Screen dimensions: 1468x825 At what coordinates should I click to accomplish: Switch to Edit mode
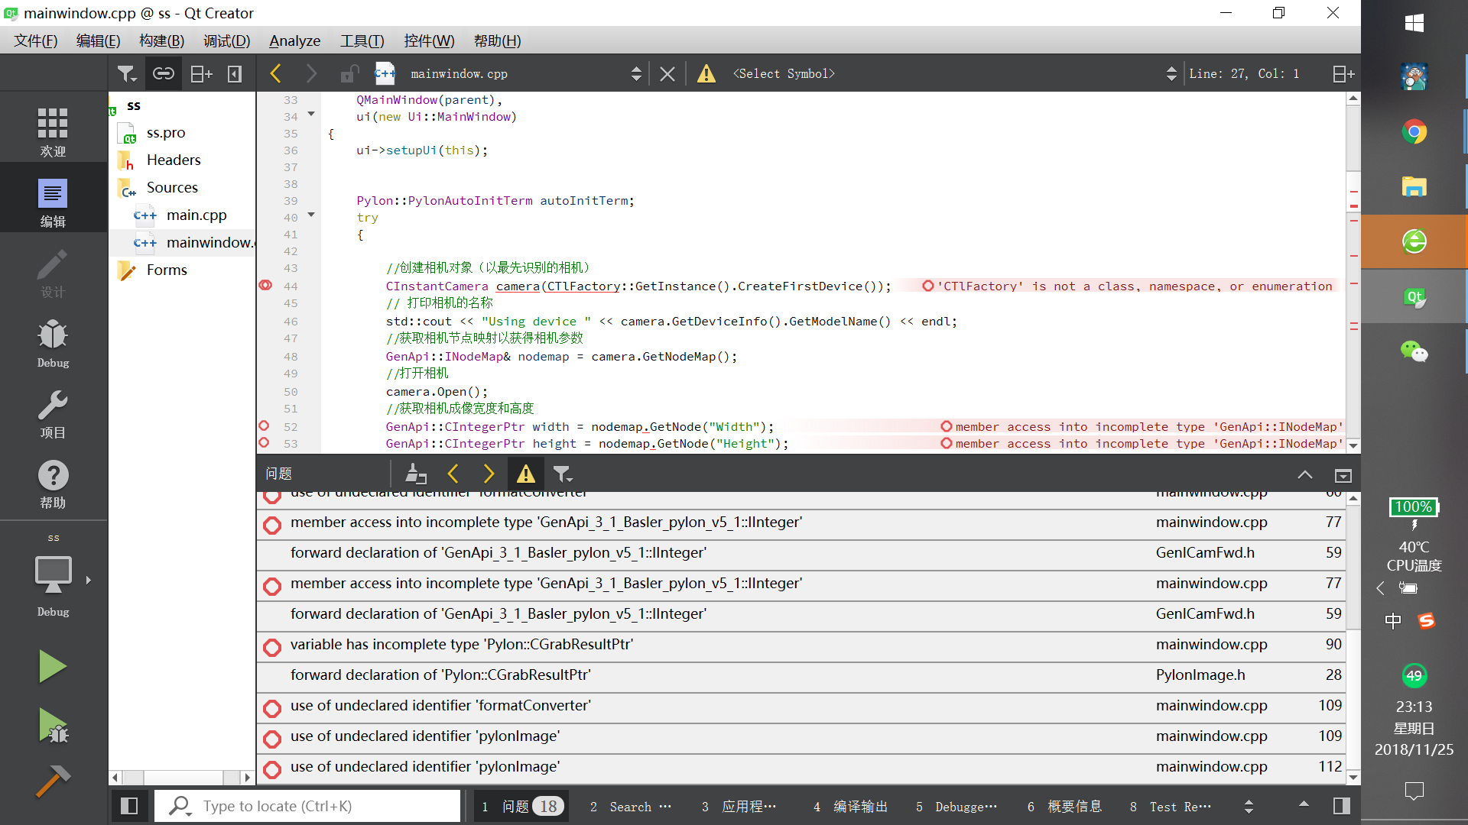pos(53,202)
